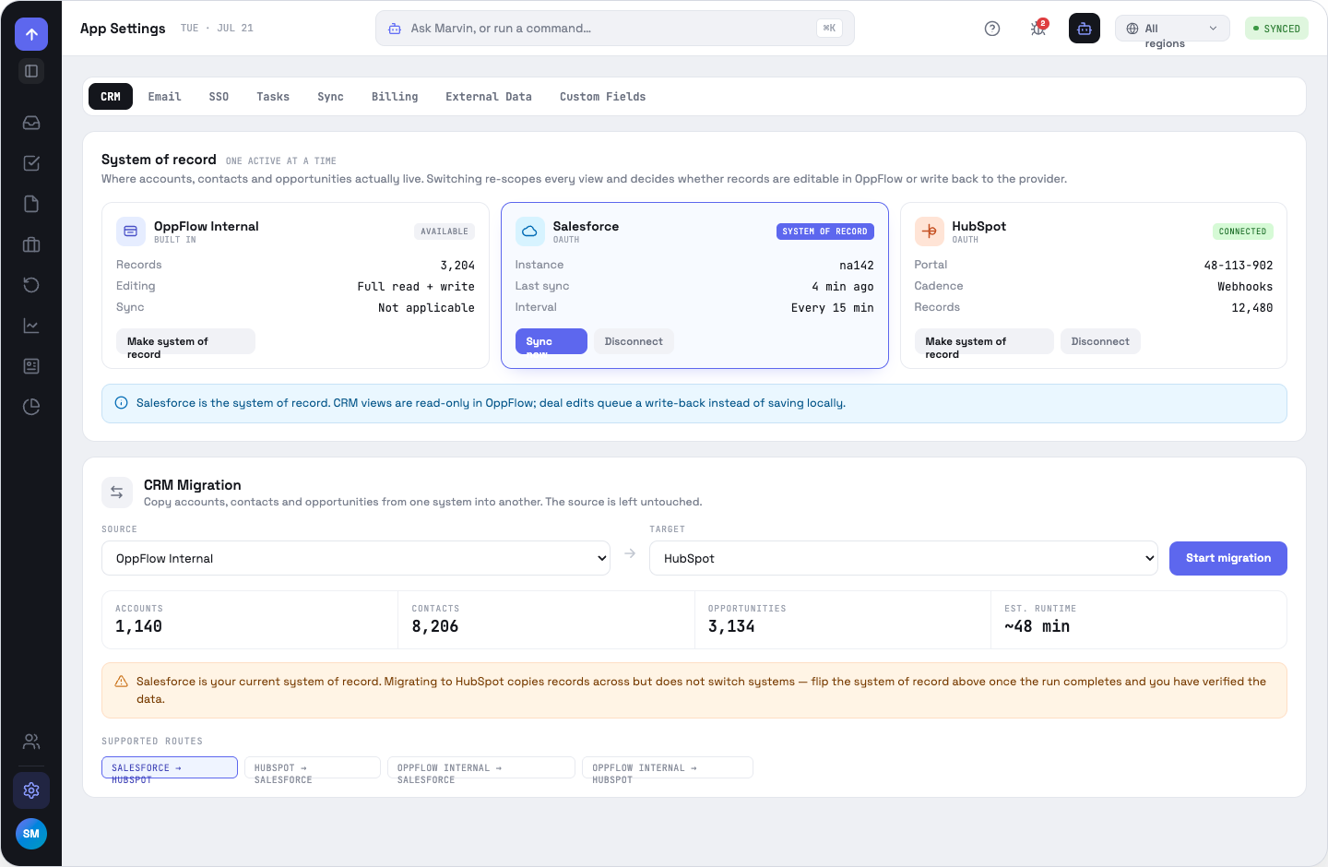
Task: Open the inbox icon in sidebar
Action: click(31, 123)
